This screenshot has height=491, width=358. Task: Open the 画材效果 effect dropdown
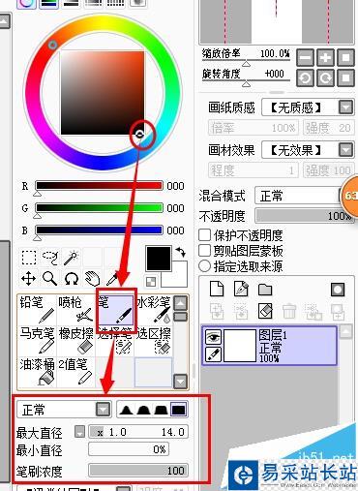coord(345,150)
